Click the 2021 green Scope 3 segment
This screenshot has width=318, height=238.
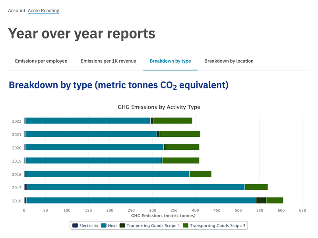[180, 134]
